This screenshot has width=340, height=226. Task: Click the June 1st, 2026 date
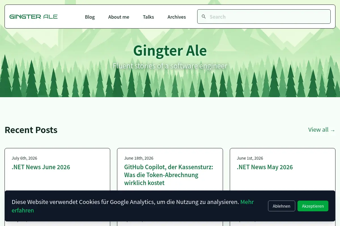pyautogui.click(x=250, y=158)
